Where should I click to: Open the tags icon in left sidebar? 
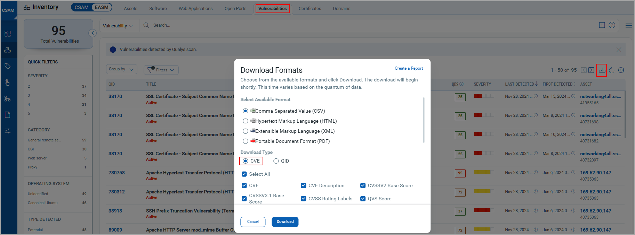pos(8,66)
